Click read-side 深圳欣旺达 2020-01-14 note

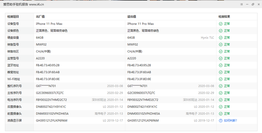(199, 100)
